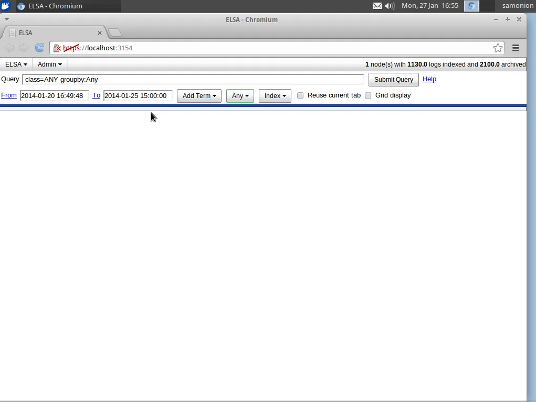
Task: Click the From date link
Action: [9, 95]
